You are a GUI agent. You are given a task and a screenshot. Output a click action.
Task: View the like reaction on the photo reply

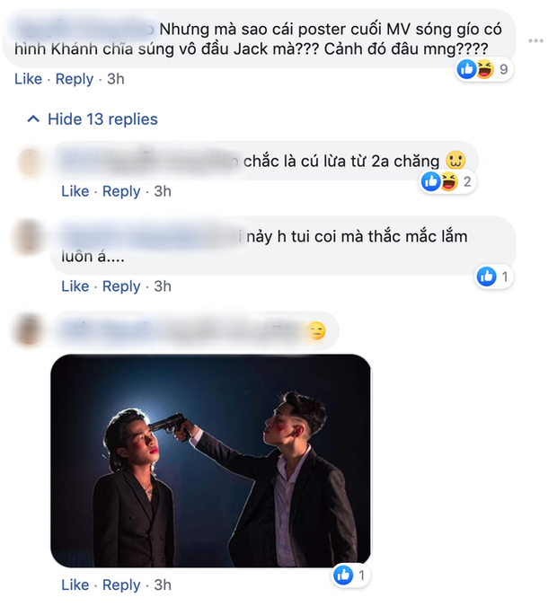(x=350, y=575)
